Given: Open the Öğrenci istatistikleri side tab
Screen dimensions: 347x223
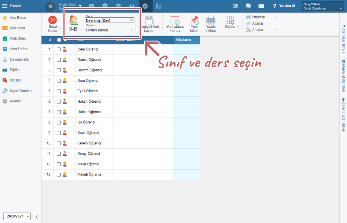Looking at the screenshot, I should point(344,115).
